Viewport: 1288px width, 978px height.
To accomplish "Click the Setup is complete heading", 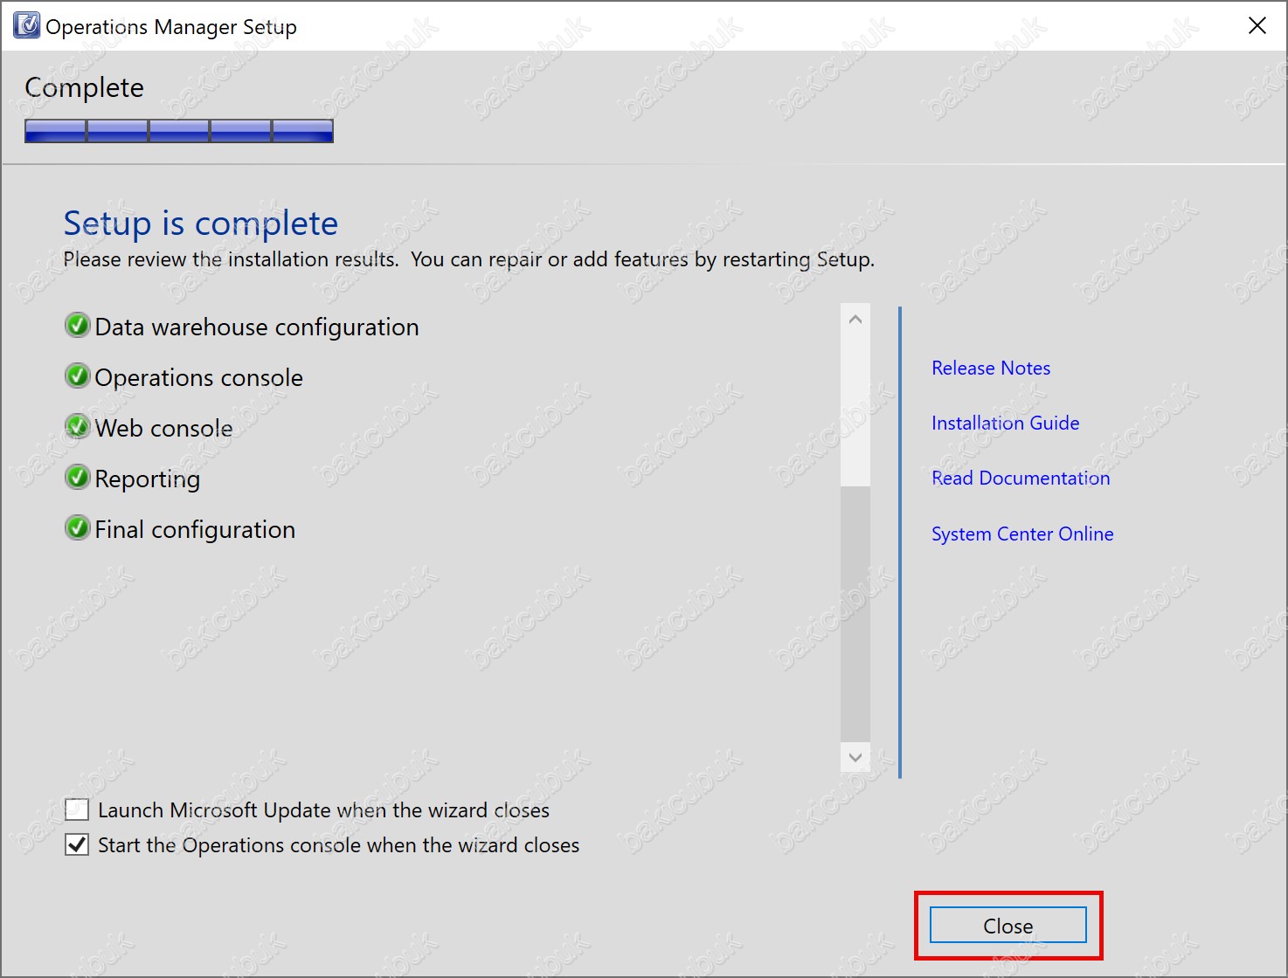I will 201,224.
